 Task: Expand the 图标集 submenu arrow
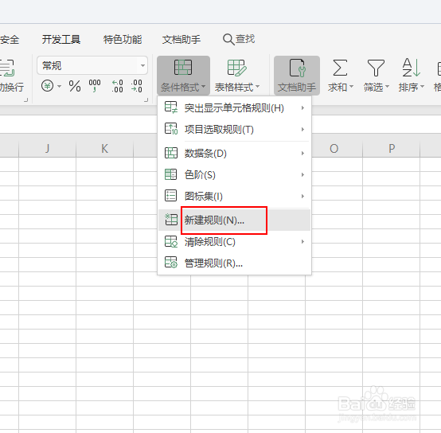click(302, 196)
